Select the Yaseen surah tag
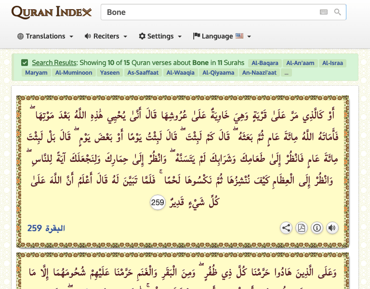The width and height of the screenshot is (370, 289). [110, 73]
